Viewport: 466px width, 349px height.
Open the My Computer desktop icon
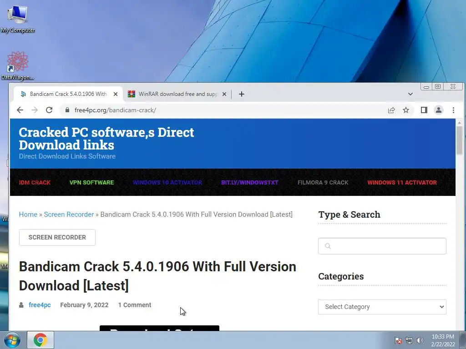click(18, 19)
